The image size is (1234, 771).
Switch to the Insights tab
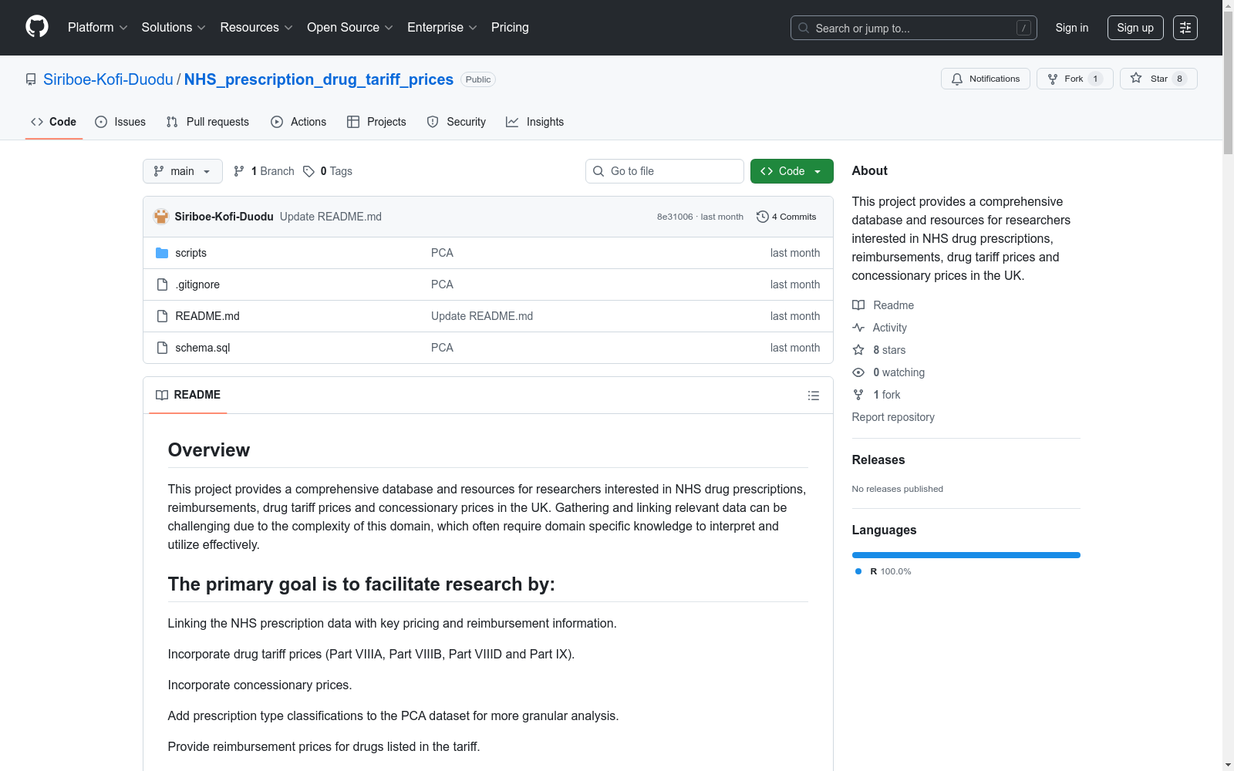(x=535, y=122)
